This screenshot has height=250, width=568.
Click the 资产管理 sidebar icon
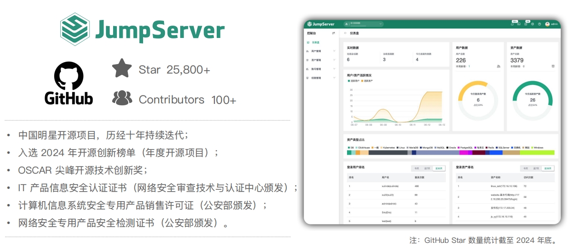tap(308, 60)
